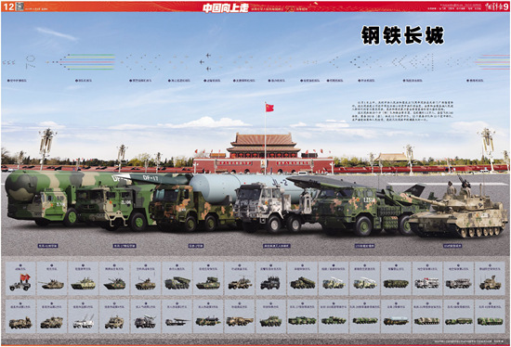Click the flag-bearing jeep thumbnail in the grid
Screen dimensions: 511x347
20,282
